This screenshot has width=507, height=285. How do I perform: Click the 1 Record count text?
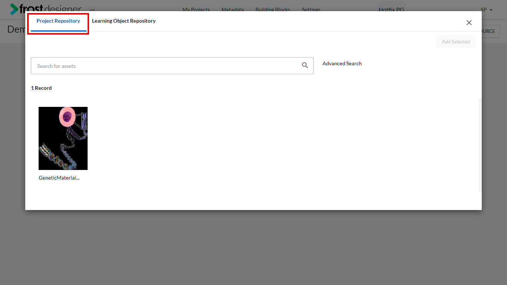click(41, 88)
